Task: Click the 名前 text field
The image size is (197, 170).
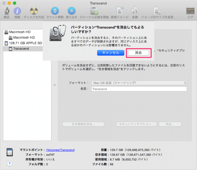Action: [139, 89]
